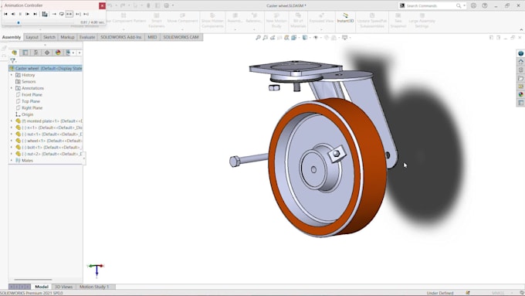The image size is (525, 296).
Task: Click Instant3D in the ribbon
Action: [x=345, y=18]
